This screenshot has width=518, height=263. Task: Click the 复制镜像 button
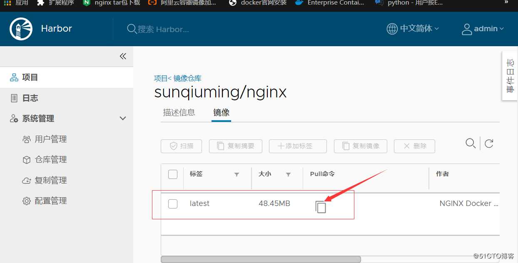361,146
